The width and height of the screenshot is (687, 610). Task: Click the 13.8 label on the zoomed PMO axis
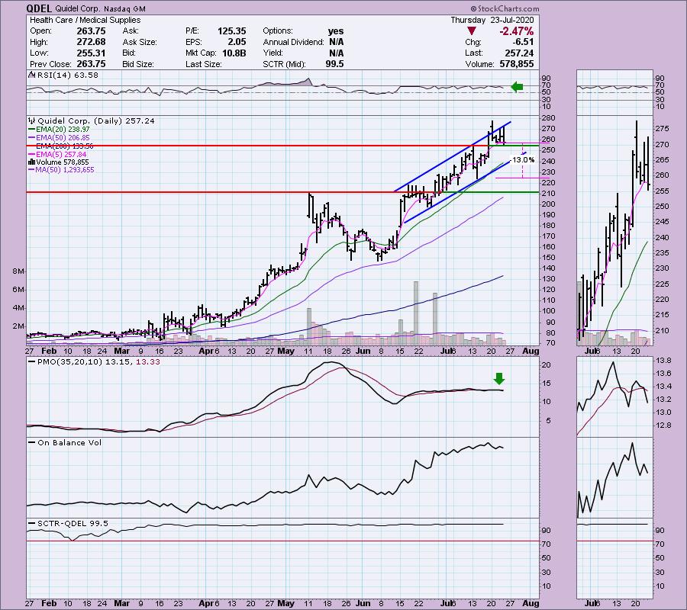point(665,361)
